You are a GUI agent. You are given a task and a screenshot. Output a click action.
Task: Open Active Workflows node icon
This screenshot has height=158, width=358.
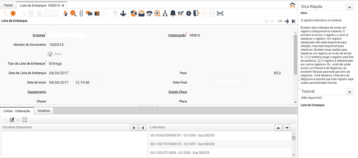pos(165,13)
